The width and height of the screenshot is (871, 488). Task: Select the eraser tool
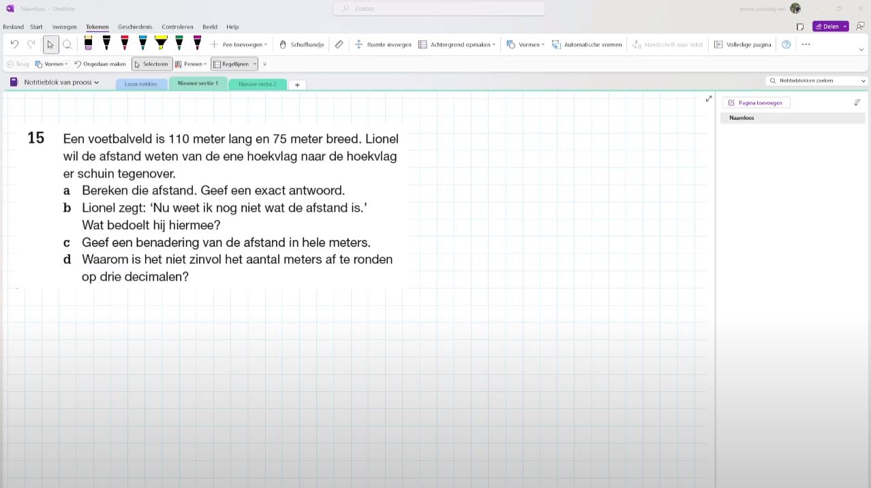pyautogui.click(x=339, y=45)
